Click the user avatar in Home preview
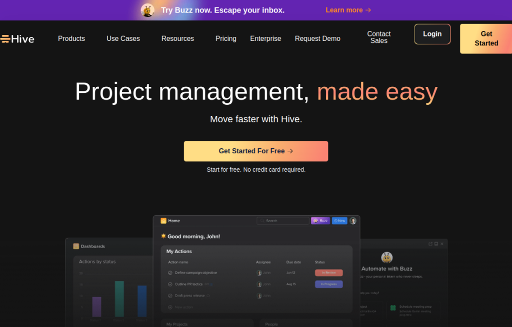Screen dimensions: 512x327 coord(353,221)
